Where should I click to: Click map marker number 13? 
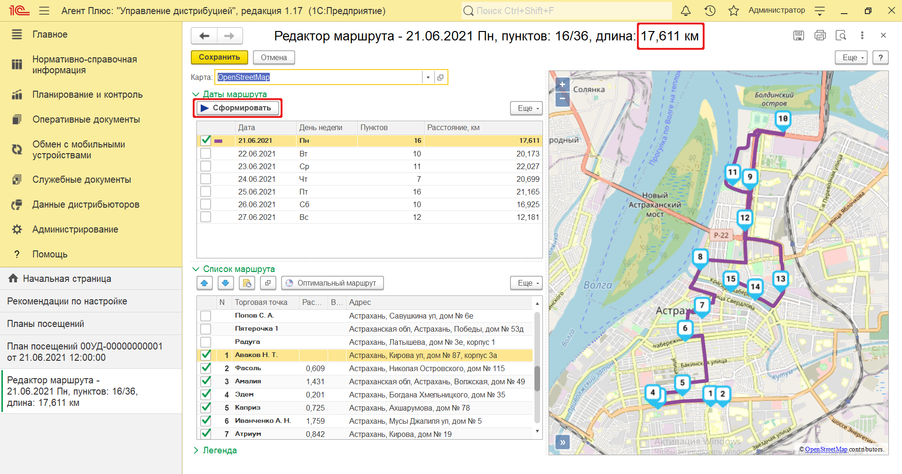point(780,280)
